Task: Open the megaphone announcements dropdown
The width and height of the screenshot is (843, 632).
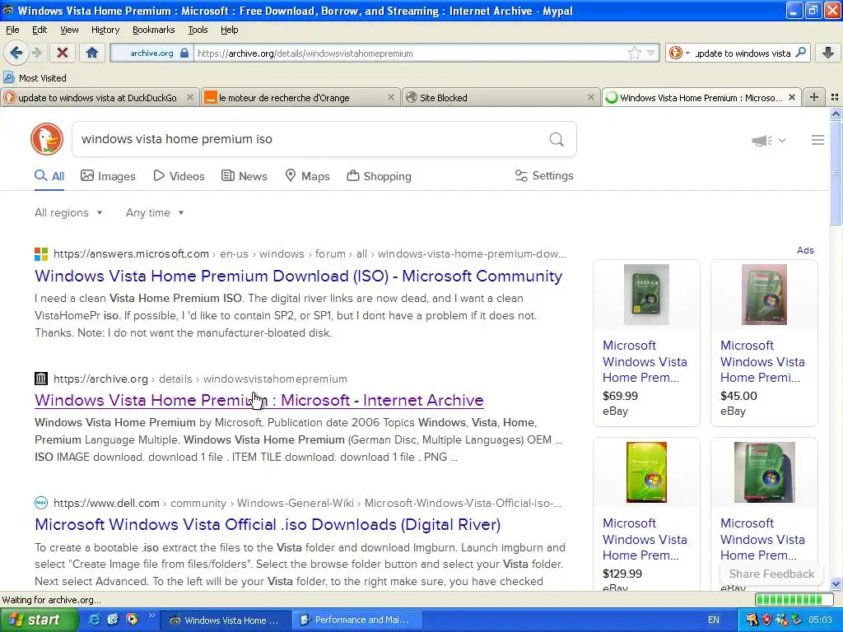Action: pos(769,140)
